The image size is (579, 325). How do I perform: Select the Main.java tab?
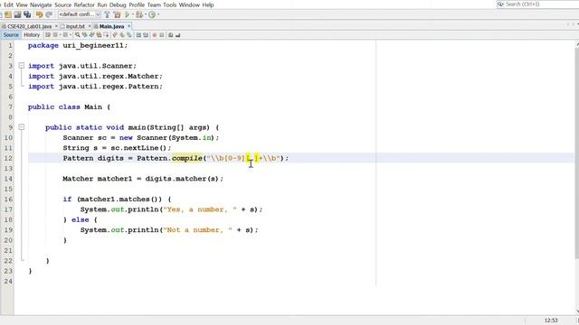click(x=111, y=26)
